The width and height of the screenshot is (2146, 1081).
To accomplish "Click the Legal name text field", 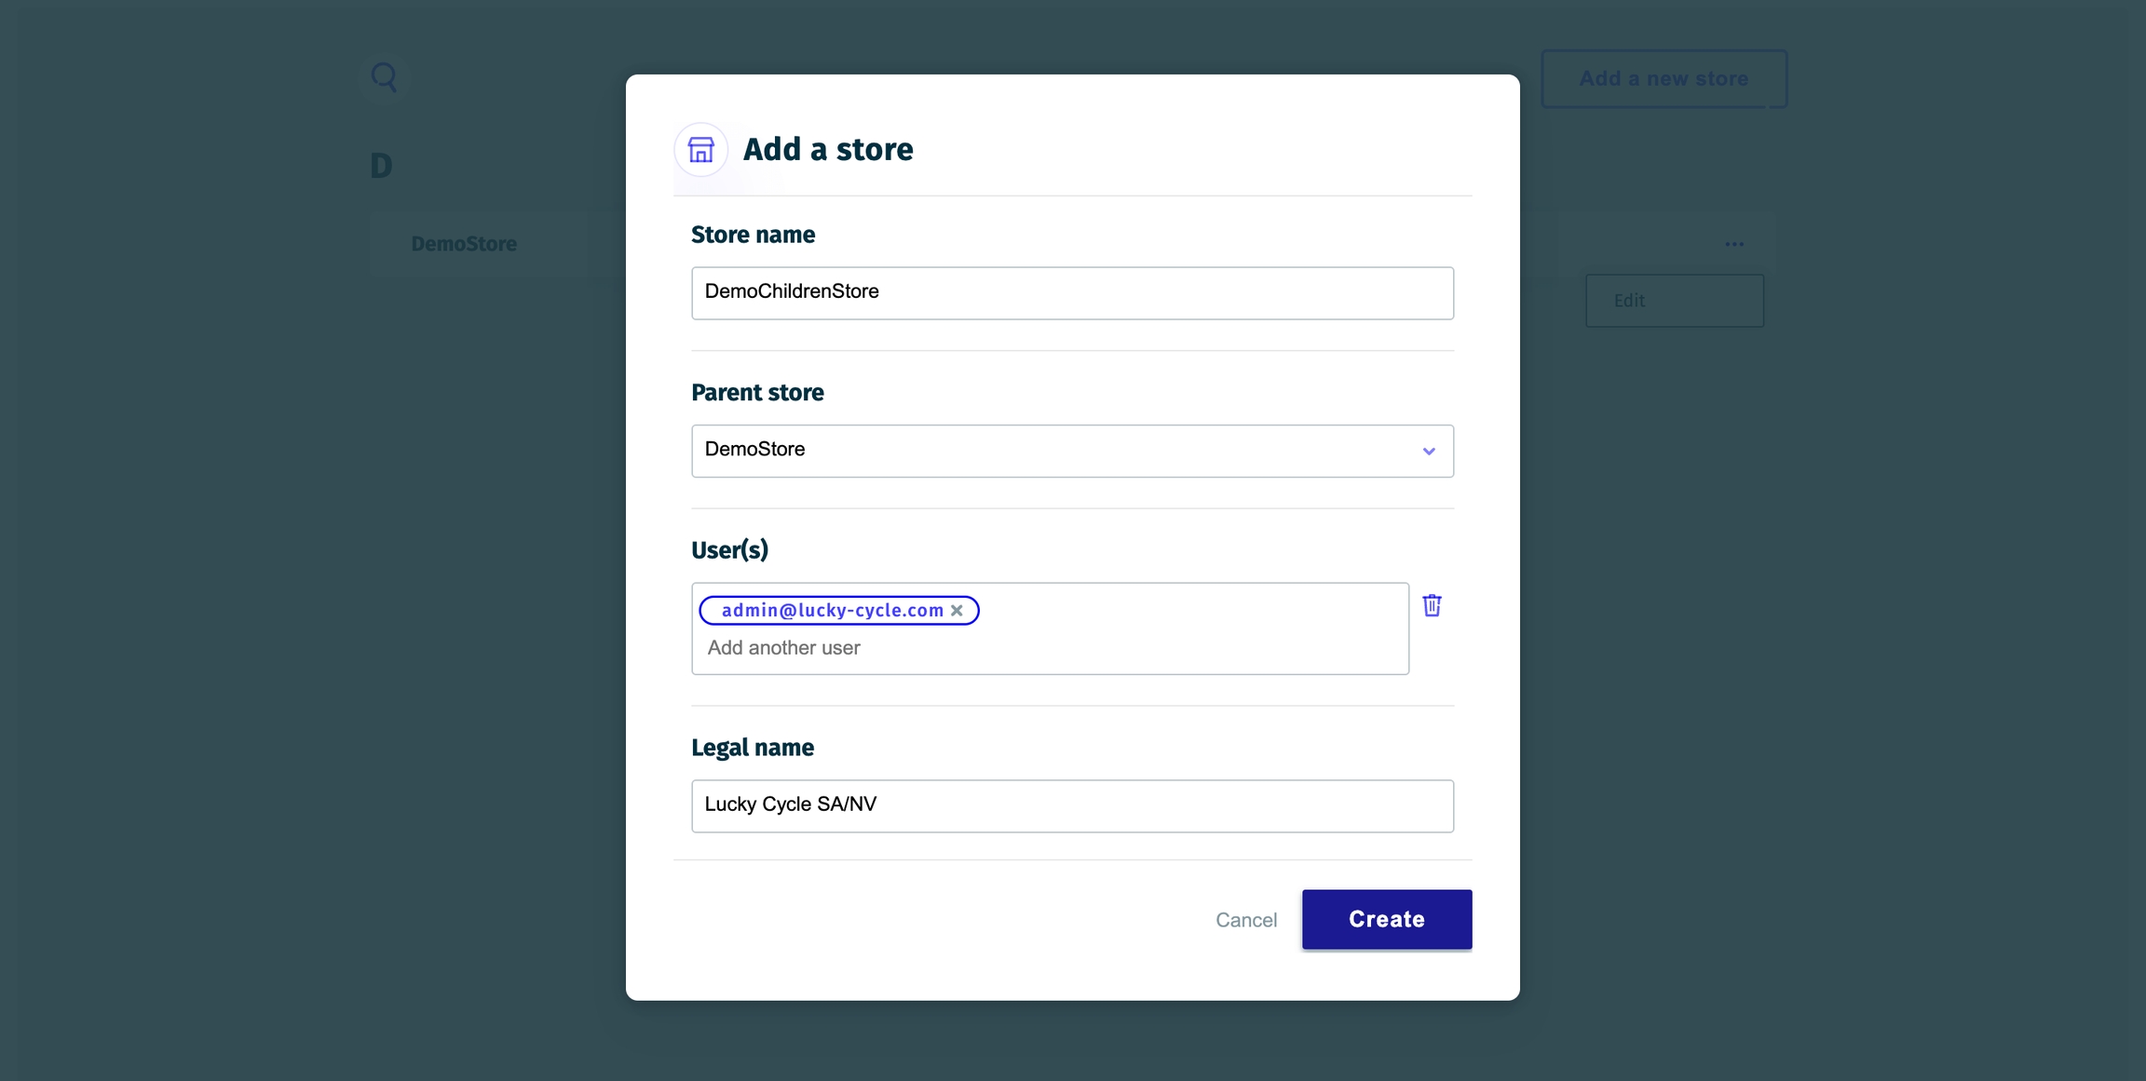I will coord(1071,805).
